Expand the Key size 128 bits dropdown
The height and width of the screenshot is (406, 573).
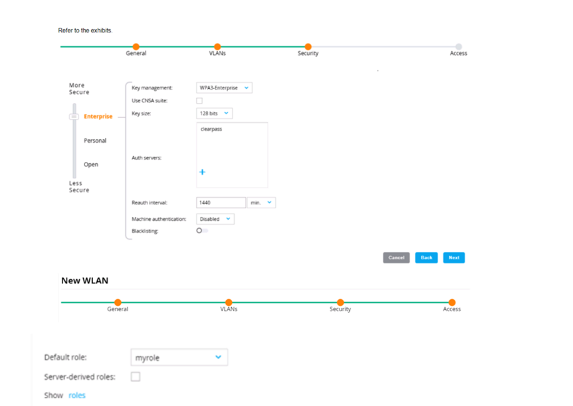[x=214, y=113]
